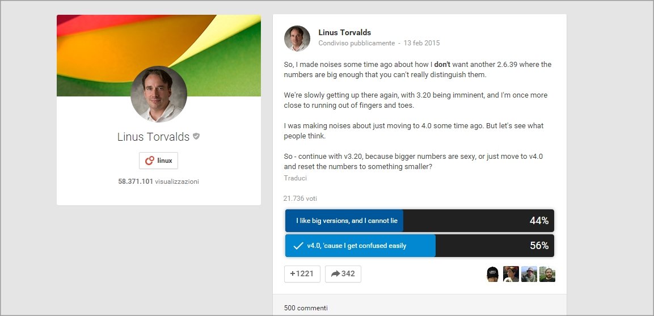Image resolution: width=654 pixels, height=316 pixels.
Task: Click the small author avatar in the post
Action: pos(297,39)
